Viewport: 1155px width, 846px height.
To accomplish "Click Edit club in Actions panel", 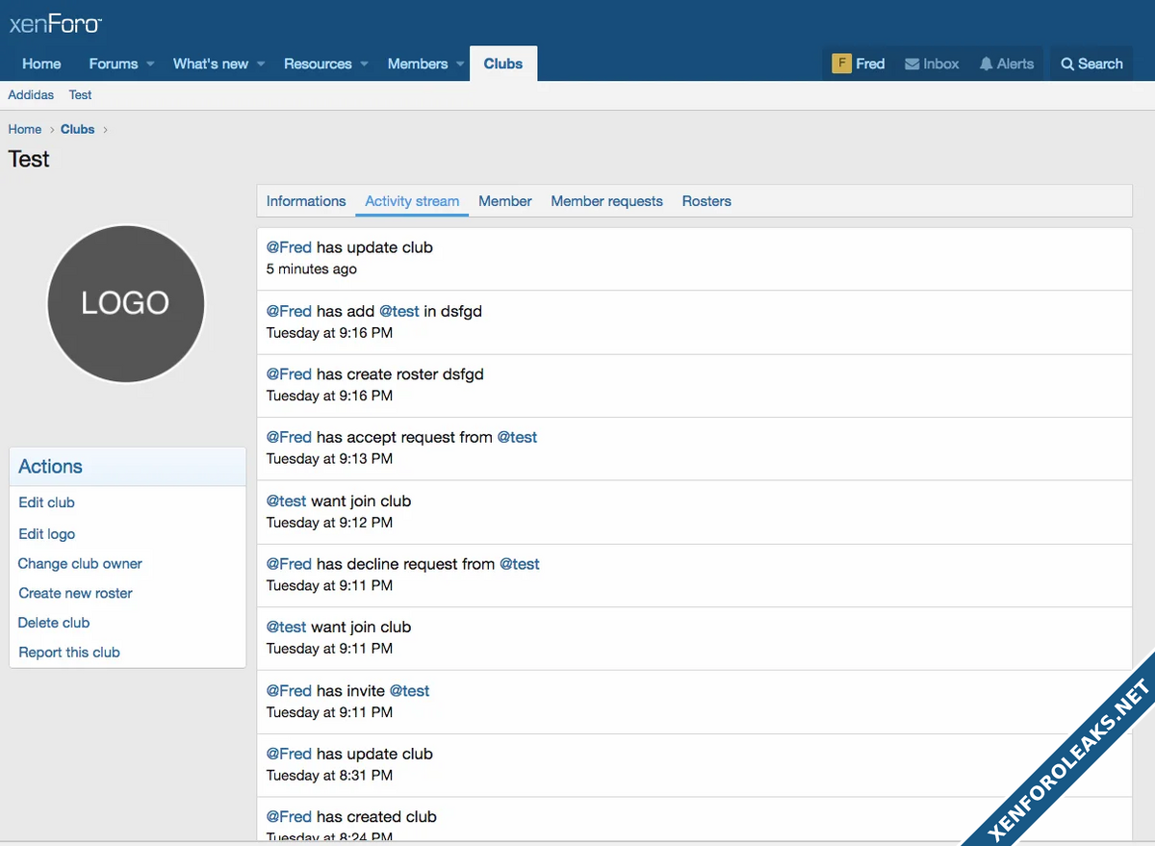I will click(46, 502).
